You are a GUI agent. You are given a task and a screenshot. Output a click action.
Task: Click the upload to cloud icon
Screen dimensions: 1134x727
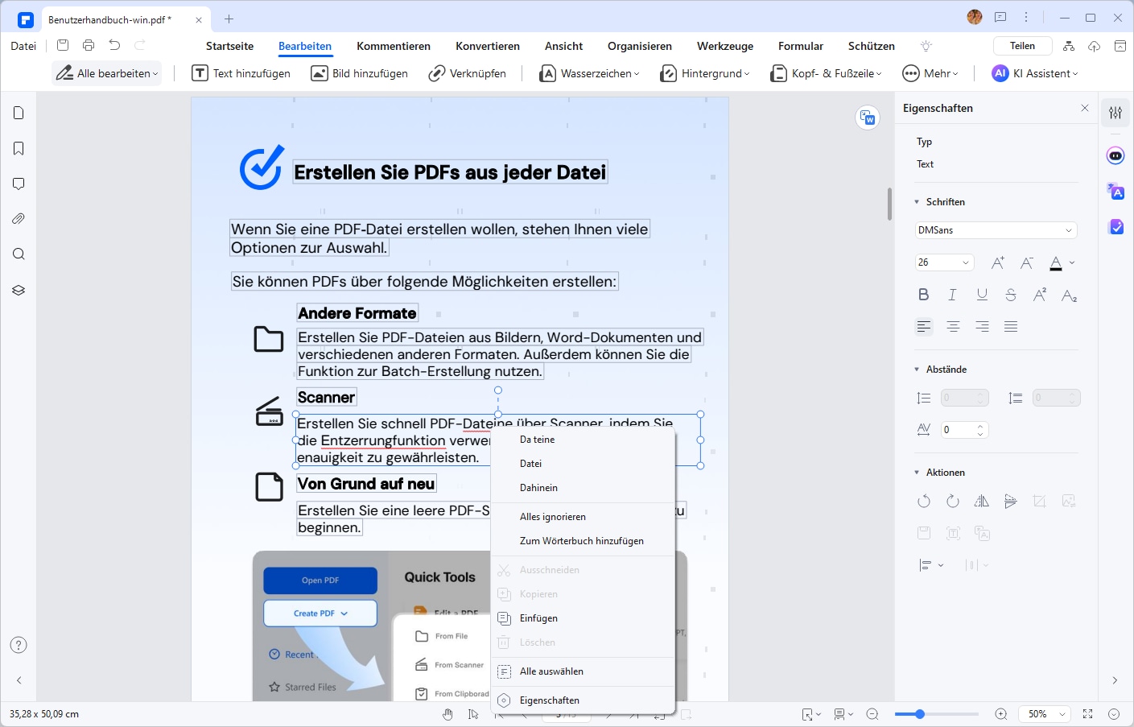click(1095, 46)
